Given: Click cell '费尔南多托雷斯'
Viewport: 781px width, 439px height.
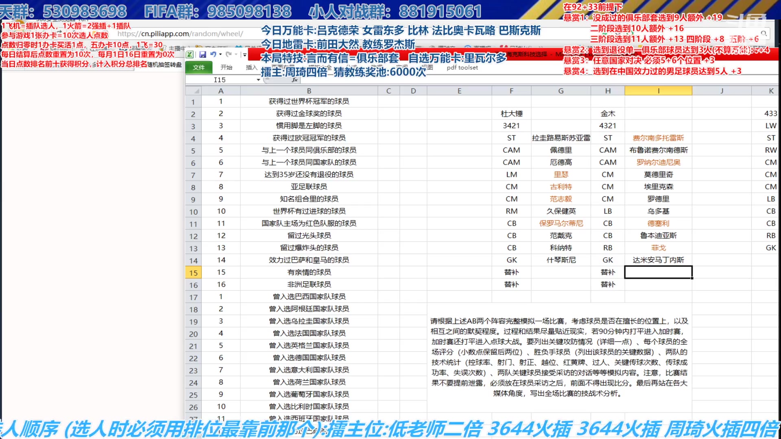Looking at the screenshot, I should 658,138.
